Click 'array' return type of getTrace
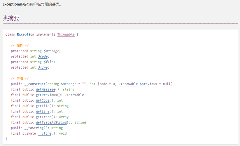240x146 pixels. tap(64, 117)
